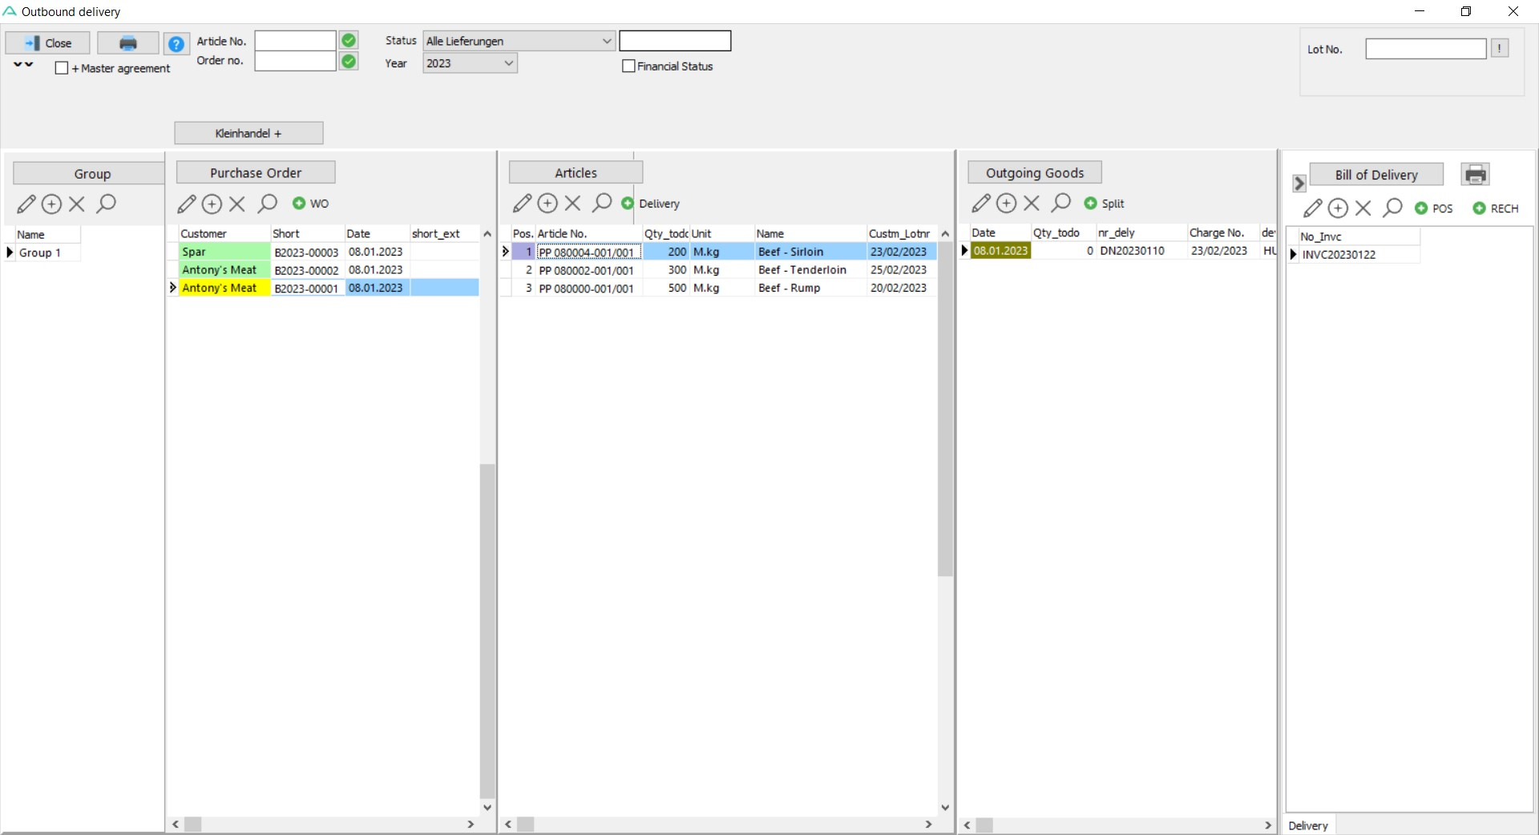Search in Group panel with magnifier icon
The height and width of the screenshot is (835, 1539).
(106, 204)
